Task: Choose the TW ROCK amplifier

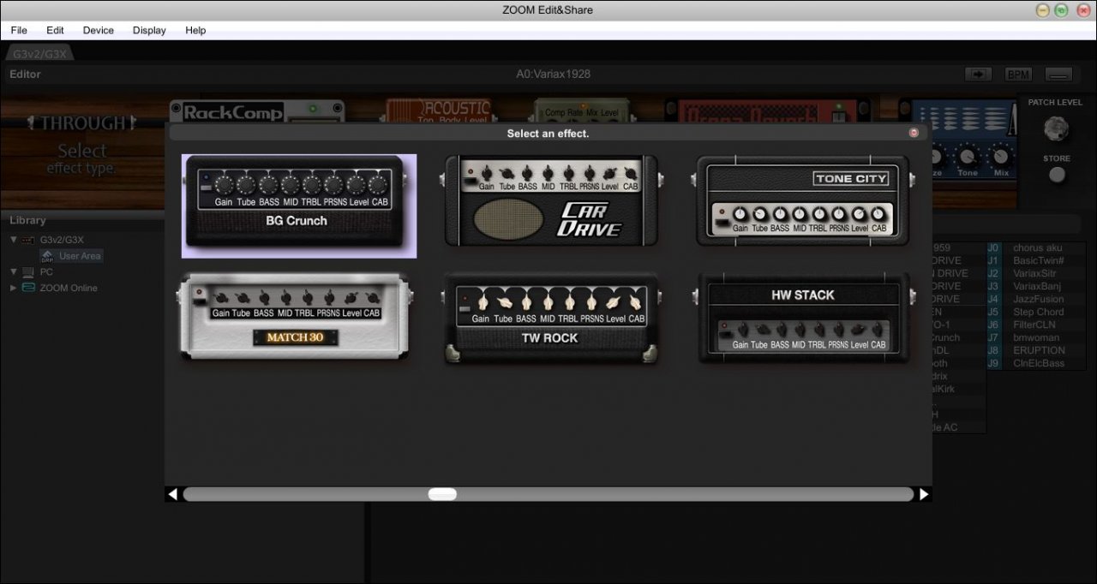Action: point(550,319)
